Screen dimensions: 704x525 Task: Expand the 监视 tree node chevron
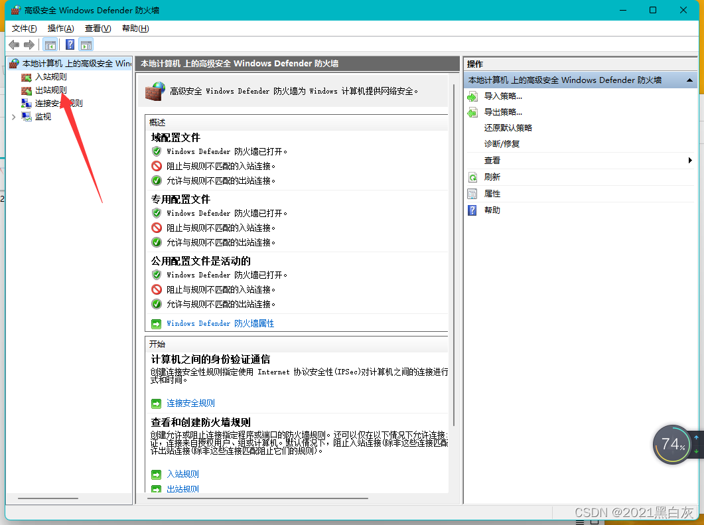coord(13,117)
